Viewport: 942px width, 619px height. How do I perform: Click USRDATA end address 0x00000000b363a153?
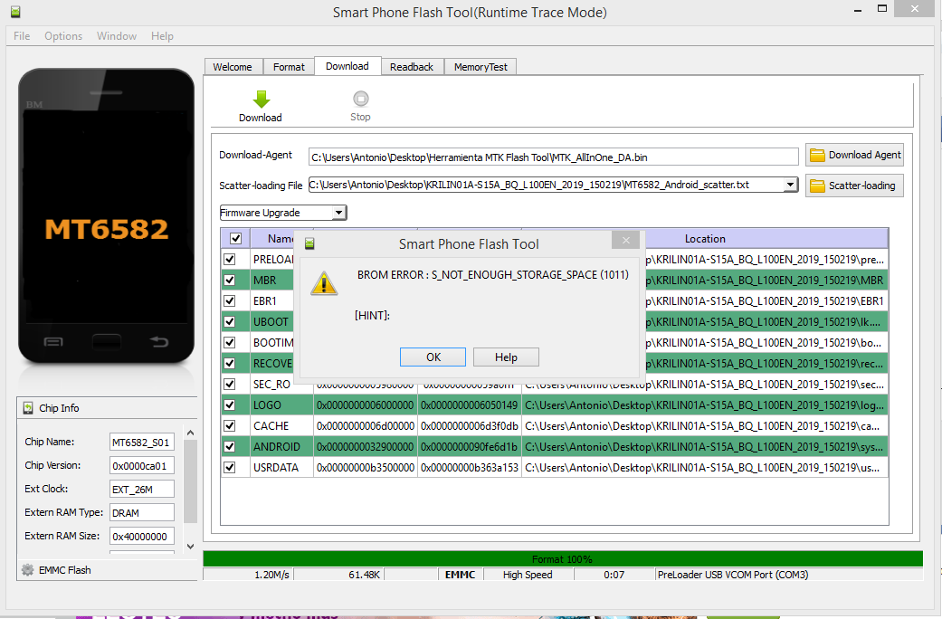coord(470,468)
